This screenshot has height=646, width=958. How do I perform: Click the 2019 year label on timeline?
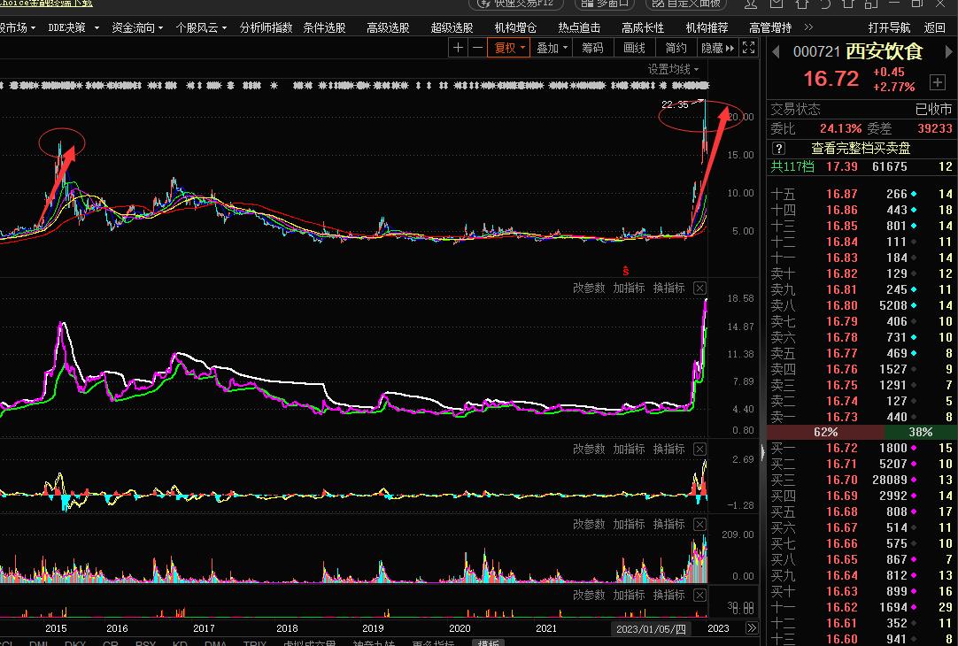373,628
